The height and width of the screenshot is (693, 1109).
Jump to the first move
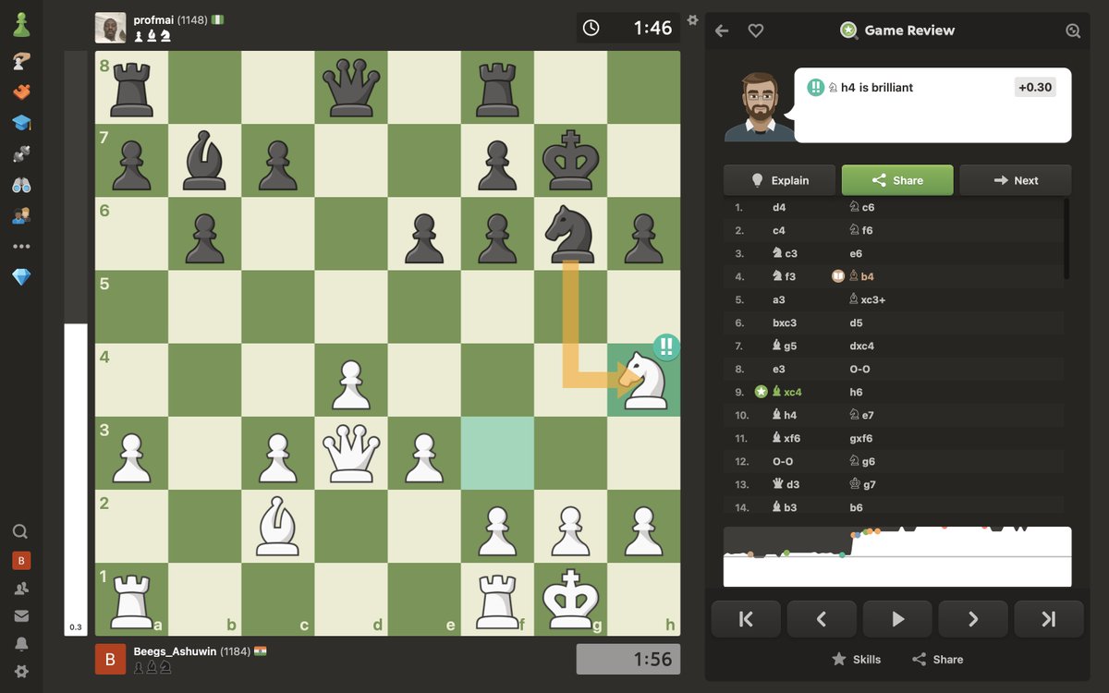[746, 619]
